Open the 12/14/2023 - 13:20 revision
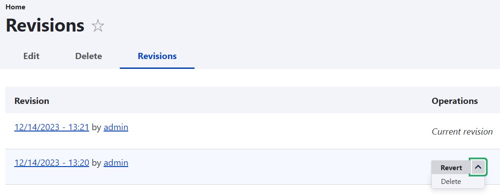This screenshot has height=195, width=500. pos(52,163)
